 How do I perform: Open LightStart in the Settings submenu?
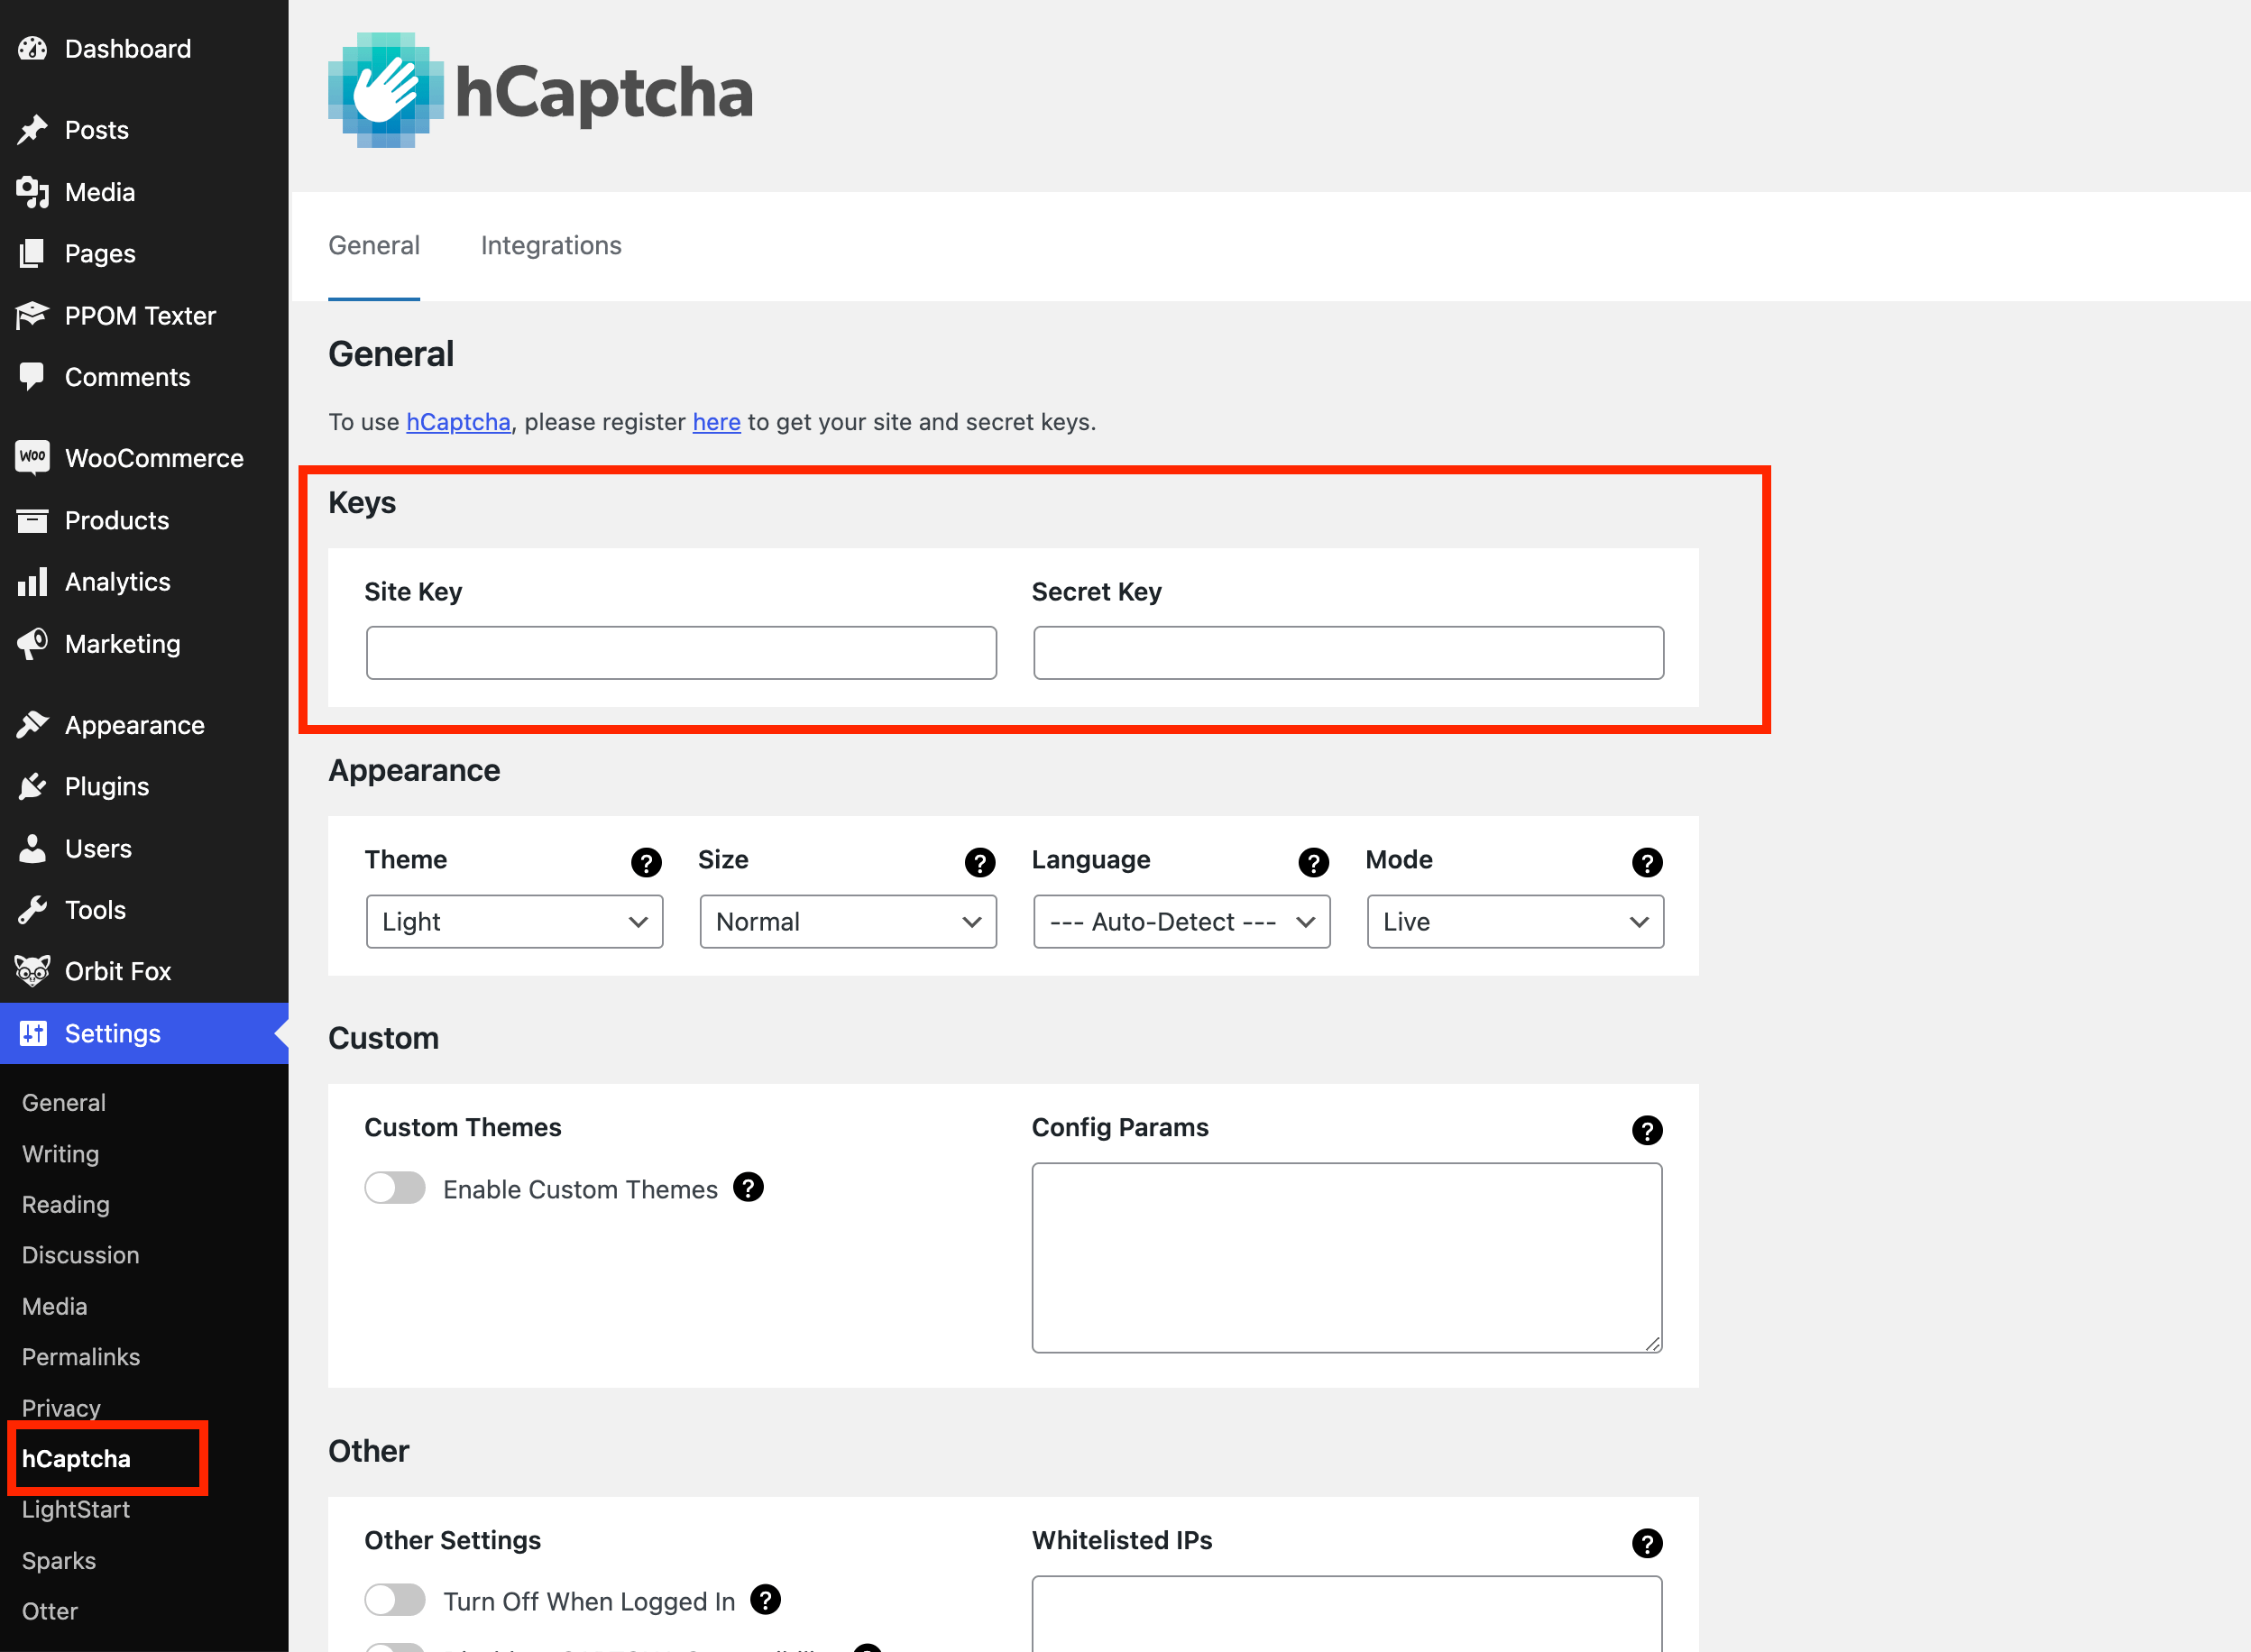76,1509
